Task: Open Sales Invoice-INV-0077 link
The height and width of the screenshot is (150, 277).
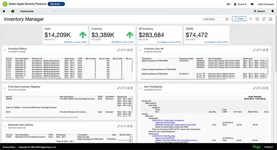Action: point(165,138)
